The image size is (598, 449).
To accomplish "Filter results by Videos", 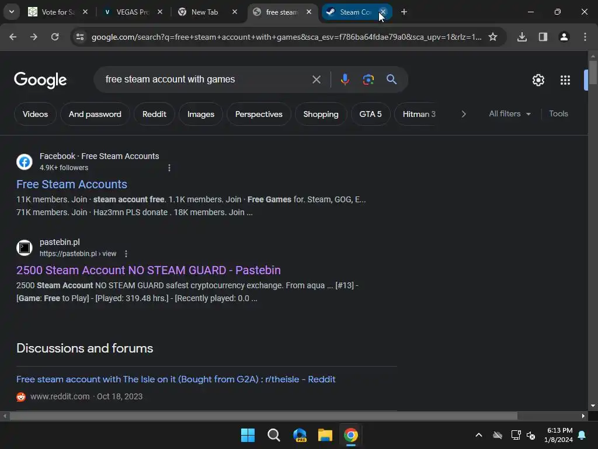I will coord(36,114).
